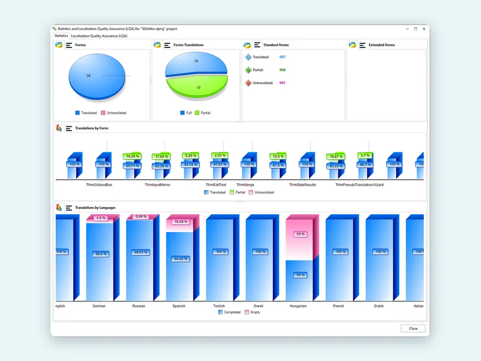Click the 17,65 % green bar label
Viewport: 481px width, 361px height.
click(161, 156)
